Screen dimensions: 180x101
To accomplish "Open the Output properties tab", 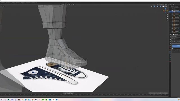I will click(170, 41).
